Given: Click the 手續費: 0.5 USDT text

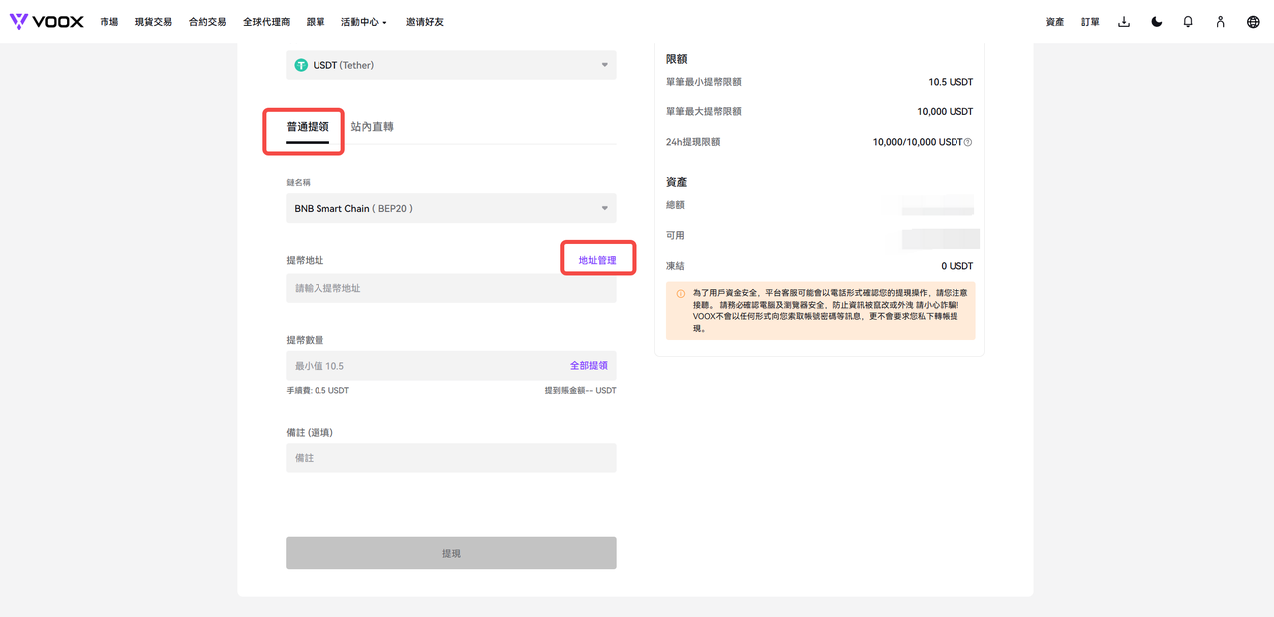Looking at the screenshot, I should (318, 391).
